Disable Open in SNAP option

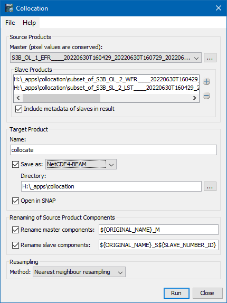click(15, 201)
